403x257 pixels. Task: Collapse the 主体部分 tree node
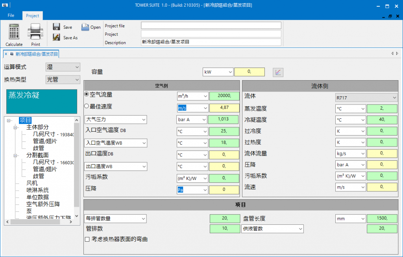pyautogui.click(x=16, y=127)
